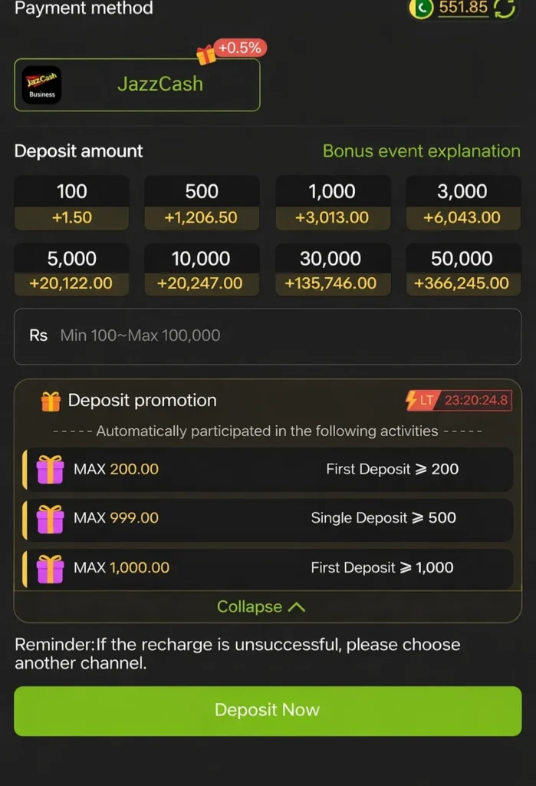Collapse the deposit promotion list
Screen dimensions: 536x786
(261, 606)
